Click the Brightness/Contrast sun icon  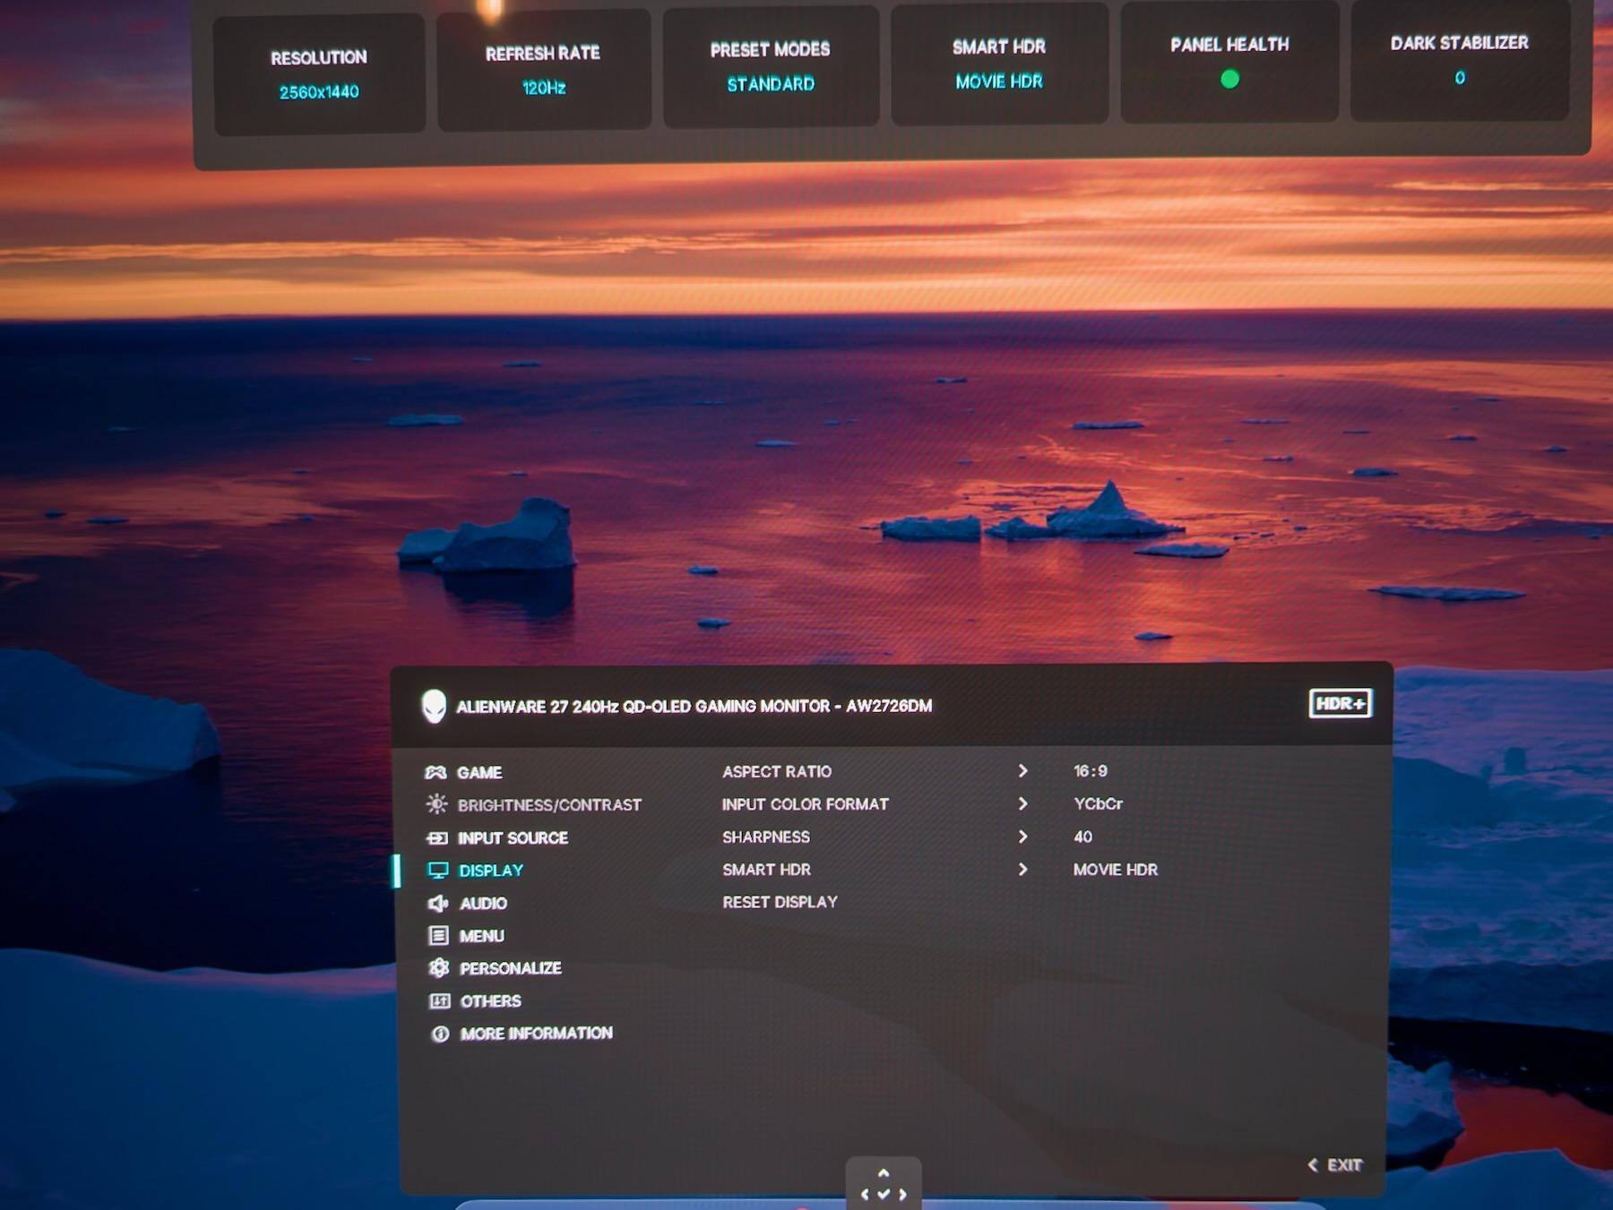pos(436,804)
